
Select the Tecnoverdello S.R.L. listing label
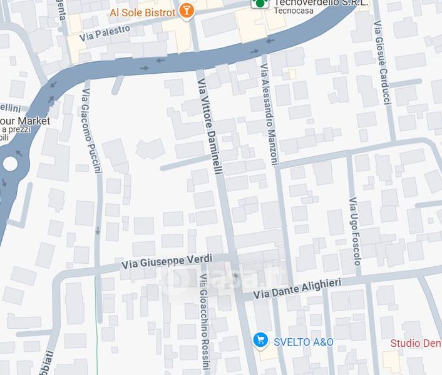click(321, 3)
